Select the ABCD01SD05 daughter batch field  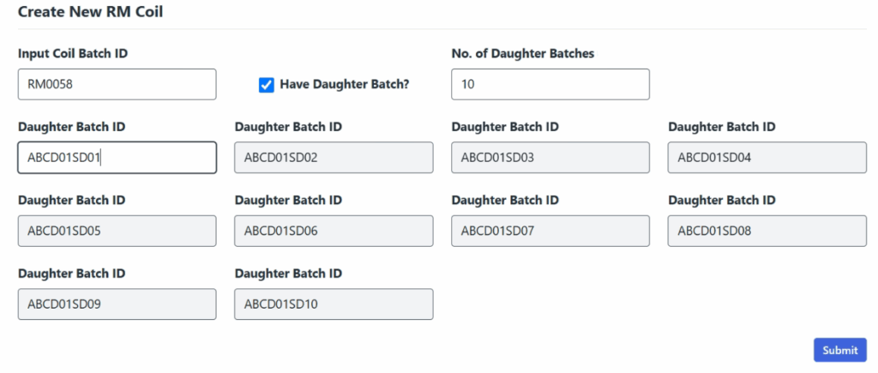117,231
